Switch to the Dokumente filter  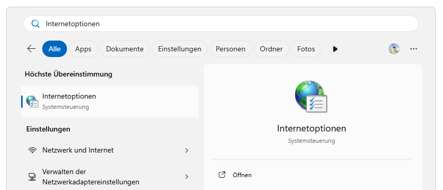click(125, 49)
